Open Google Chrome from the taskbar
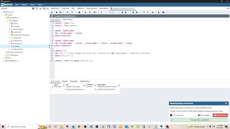This screenshot has width=230, height=129. (79, 126)
